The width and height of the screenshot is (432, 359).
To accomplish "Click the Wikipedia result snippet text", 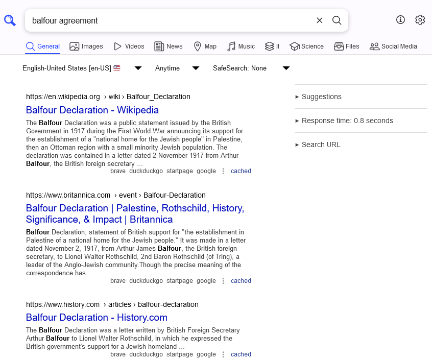I will (135, 143).
